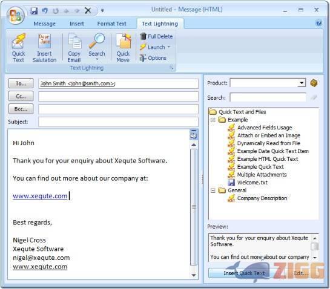Screen dimensions: 330x289
Task: Click the Save icon in quick access toolbar
Action: pyautogui.click(x=34, y=10)
